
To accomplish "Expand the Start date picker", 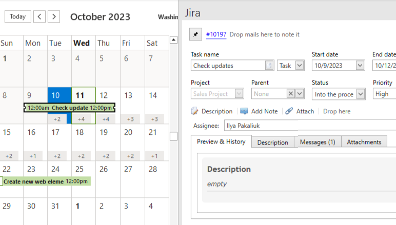I will coord(360,66).
